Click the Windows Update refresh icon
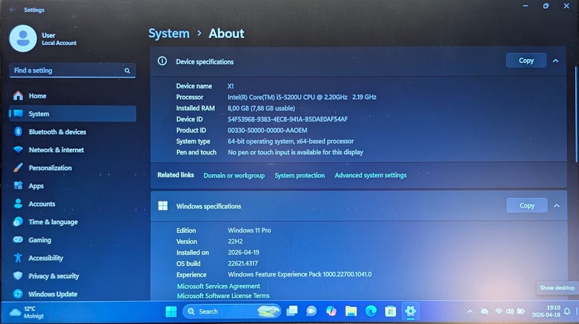The height and width of the screenshot is (324, 579). click(17, 294)
